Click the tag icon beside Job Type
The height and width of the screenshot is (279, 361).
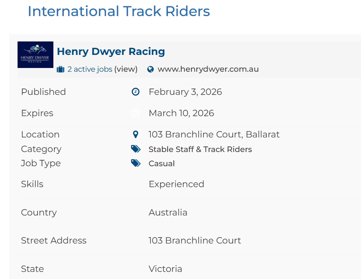(136, 163)
